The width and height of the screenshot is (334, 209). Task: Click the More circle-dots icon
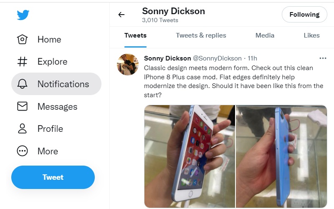click(x=22, y=151)
